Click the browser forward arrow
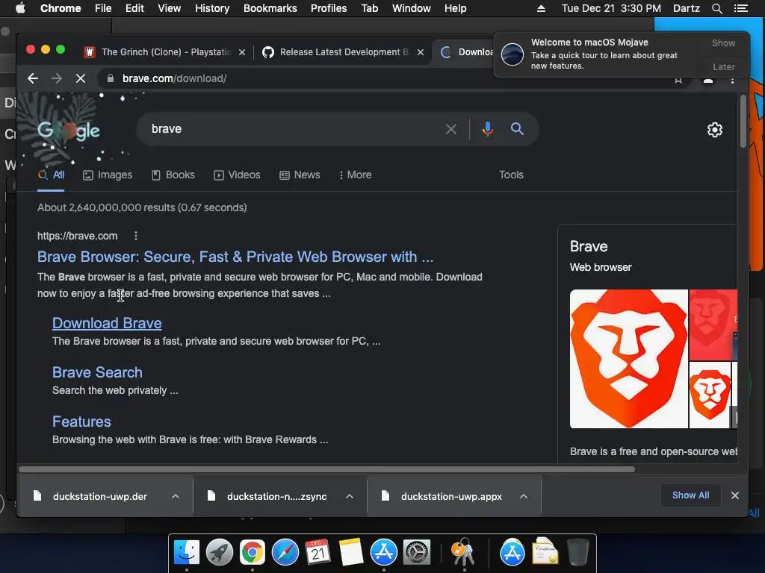The height and width of the screenshot is (573, 765). (x=57, y=78)
